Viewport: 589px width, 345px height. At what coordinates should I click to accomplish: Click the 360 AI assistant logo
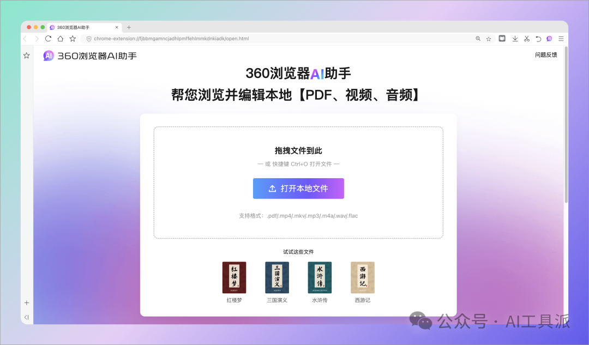click(90, 56)
